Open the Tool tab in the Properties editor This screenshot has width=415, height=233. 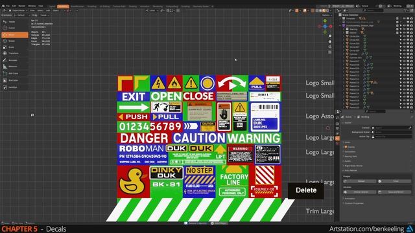pyautogui.click(x=337, y=118)
